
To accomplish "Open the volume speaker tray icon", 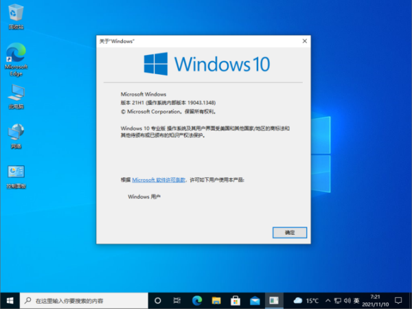I will pos(347,301).
